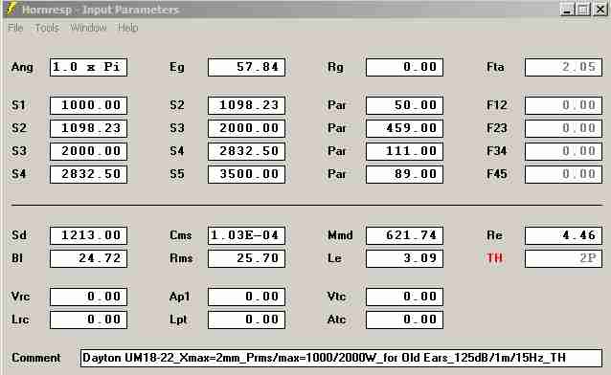
Task: Click the S4 field in the Par 89.00 row
Action: point(88,174)
